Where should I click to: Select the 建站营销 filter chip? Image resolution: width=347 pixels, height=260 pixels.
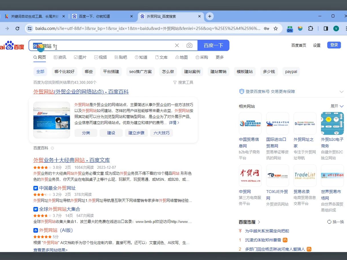click(219, 72)
